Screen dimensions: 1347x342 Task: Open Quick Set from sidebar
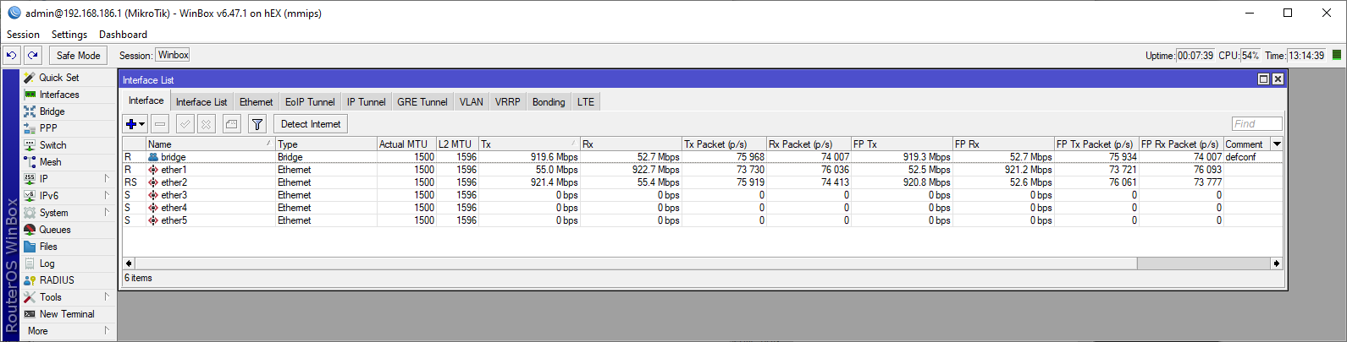[68, 77]
